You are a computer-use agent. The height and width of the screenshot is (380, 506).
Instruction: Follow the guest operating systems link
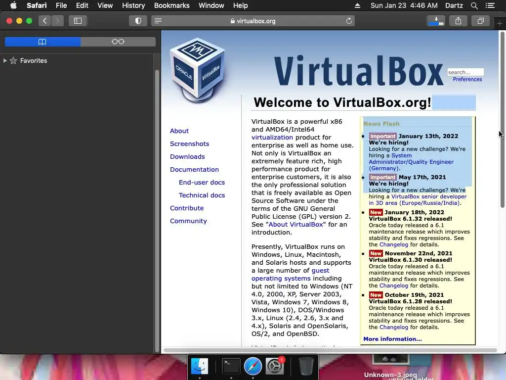point(281,278)
